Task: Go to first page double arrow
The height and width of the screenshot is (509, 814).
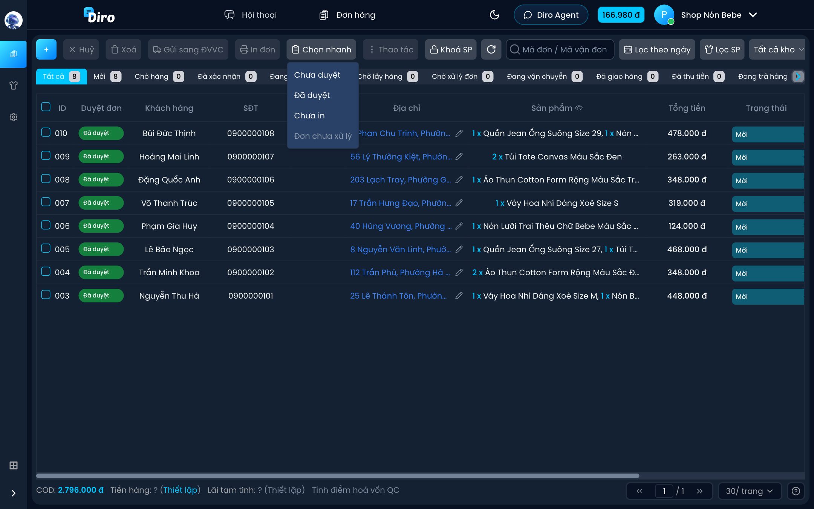Action: pyautogui.click(x=639, y=491)
